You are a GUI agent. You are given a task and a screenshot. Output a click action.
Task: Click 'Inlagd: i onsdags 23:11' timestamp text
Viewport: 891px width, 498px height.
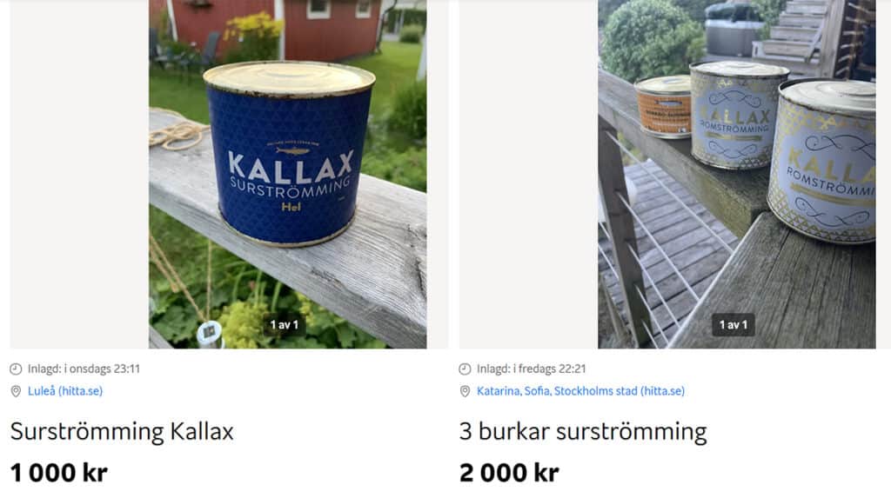click(84, 369)
